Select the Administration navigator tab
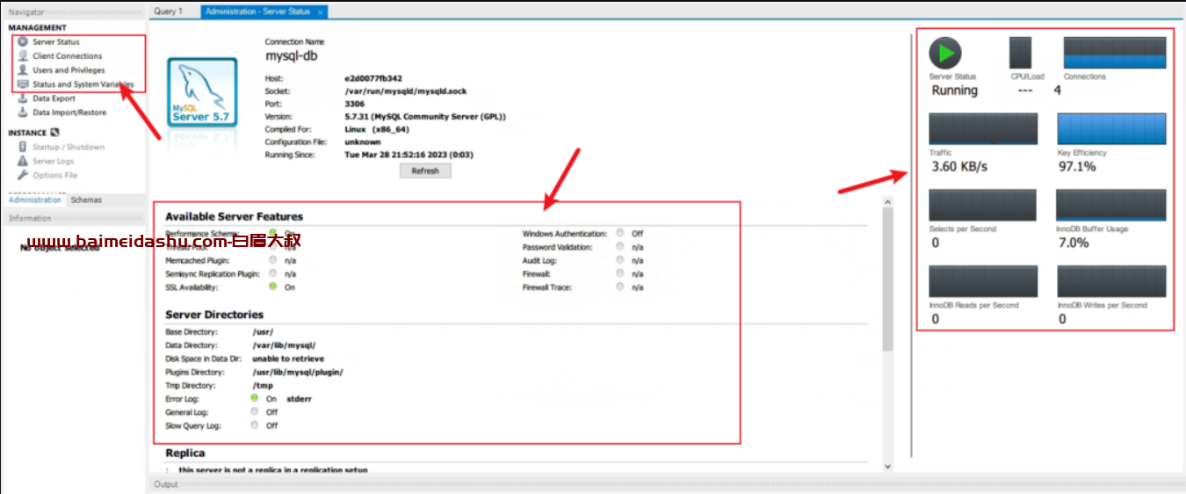This screenshot has height=494, width=1186. click(x=35, y=200)
